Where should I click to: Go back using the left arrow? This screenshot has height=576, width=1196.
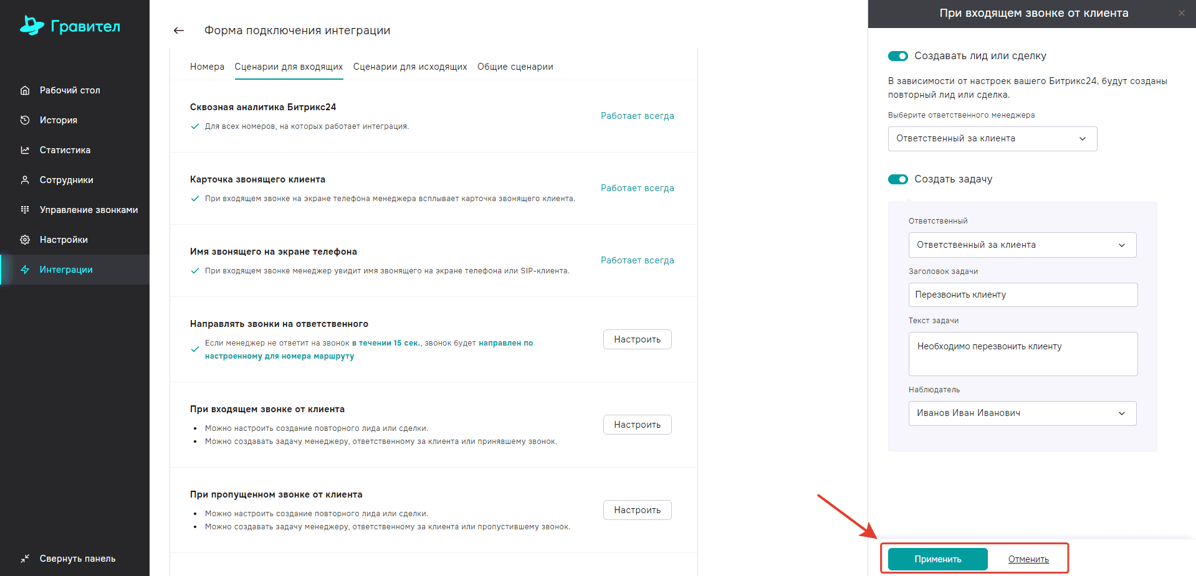click(x=179, y=31)
